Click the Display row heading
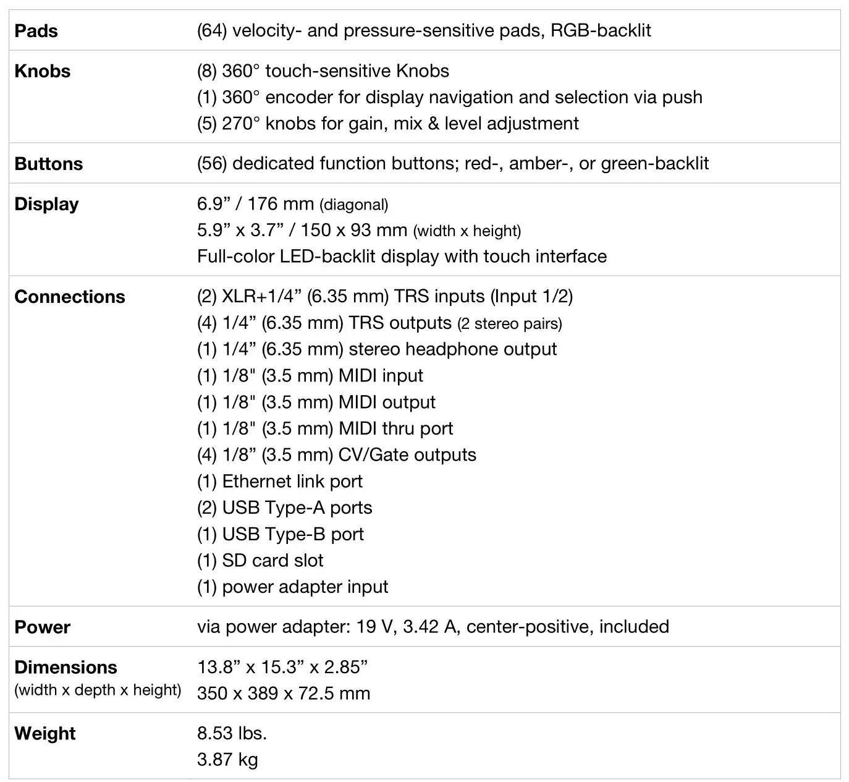The height and width of the screenshot is (782, 849). 46,204
